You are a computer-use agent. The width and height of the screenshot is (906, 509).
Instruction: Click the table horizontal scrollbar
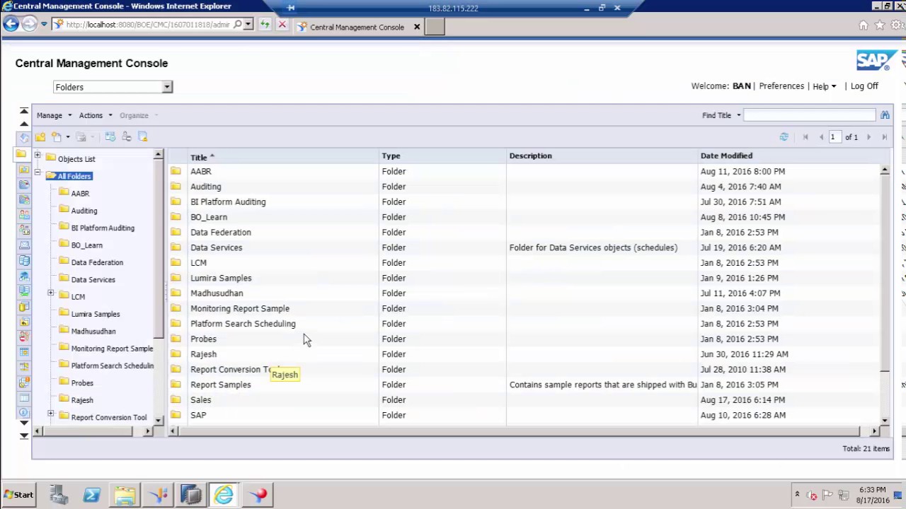(x=520, y=431)
